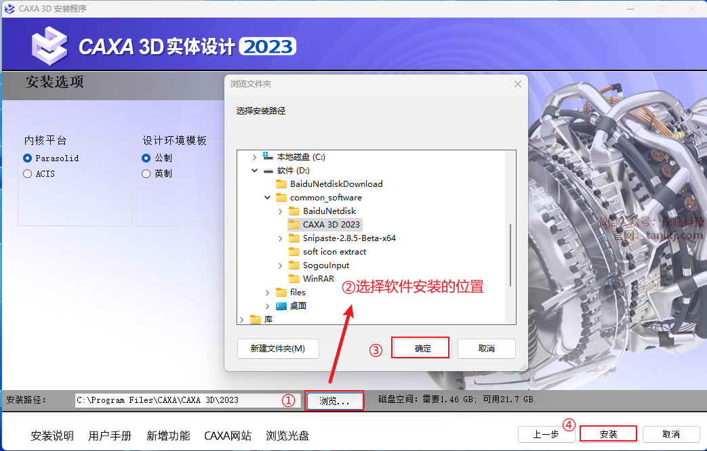Open 用户手册 link

(x=110, y=435)
